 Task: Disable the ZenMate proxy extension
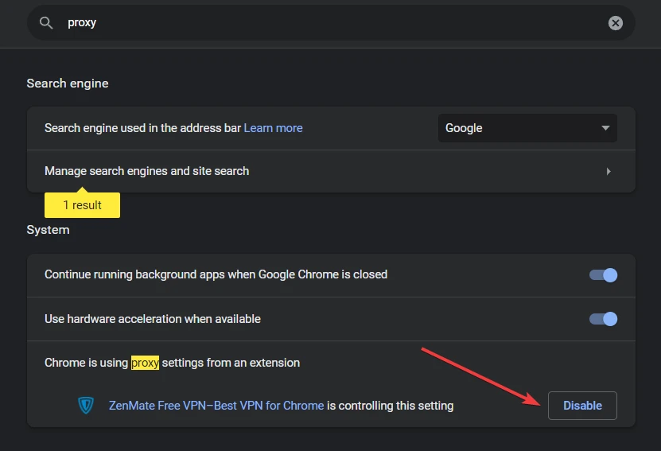click(582, 406)
